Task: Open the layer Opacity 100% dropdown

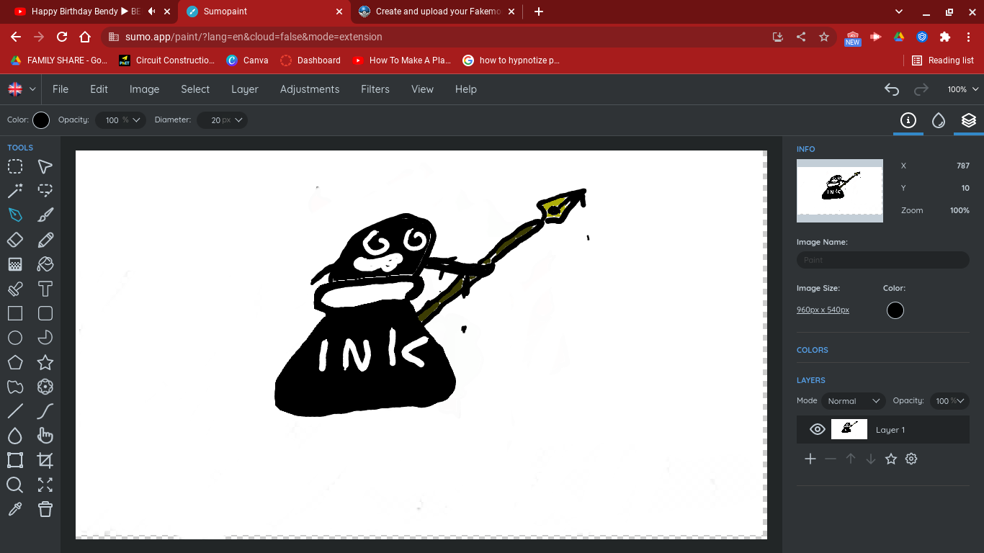Action: [x=949, y=401]
